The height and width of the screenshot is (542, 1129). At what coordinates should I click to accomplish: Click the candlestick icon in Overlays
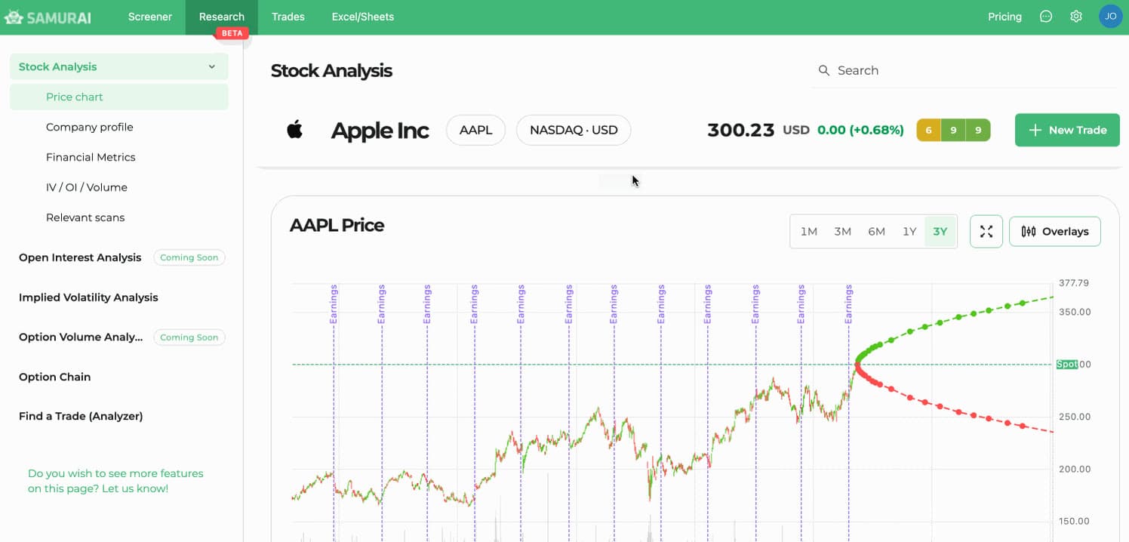coord(1028,232)
